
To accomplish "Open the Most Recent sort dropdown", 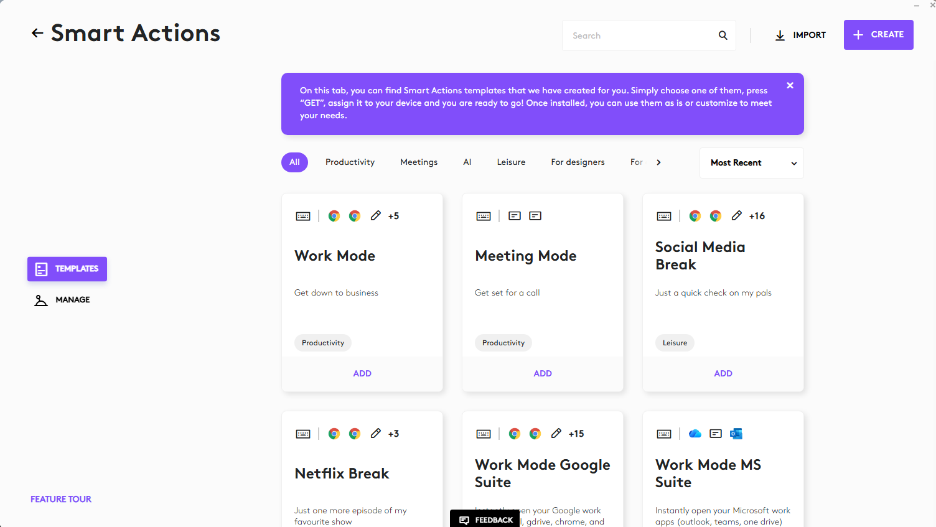I will (x=751, y=163).
